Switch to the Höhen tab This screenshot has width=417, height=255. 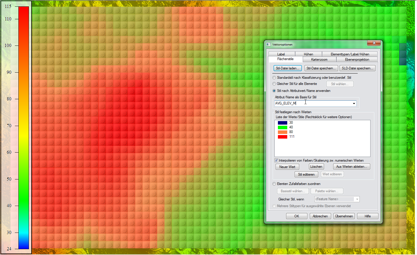[308, 54]
